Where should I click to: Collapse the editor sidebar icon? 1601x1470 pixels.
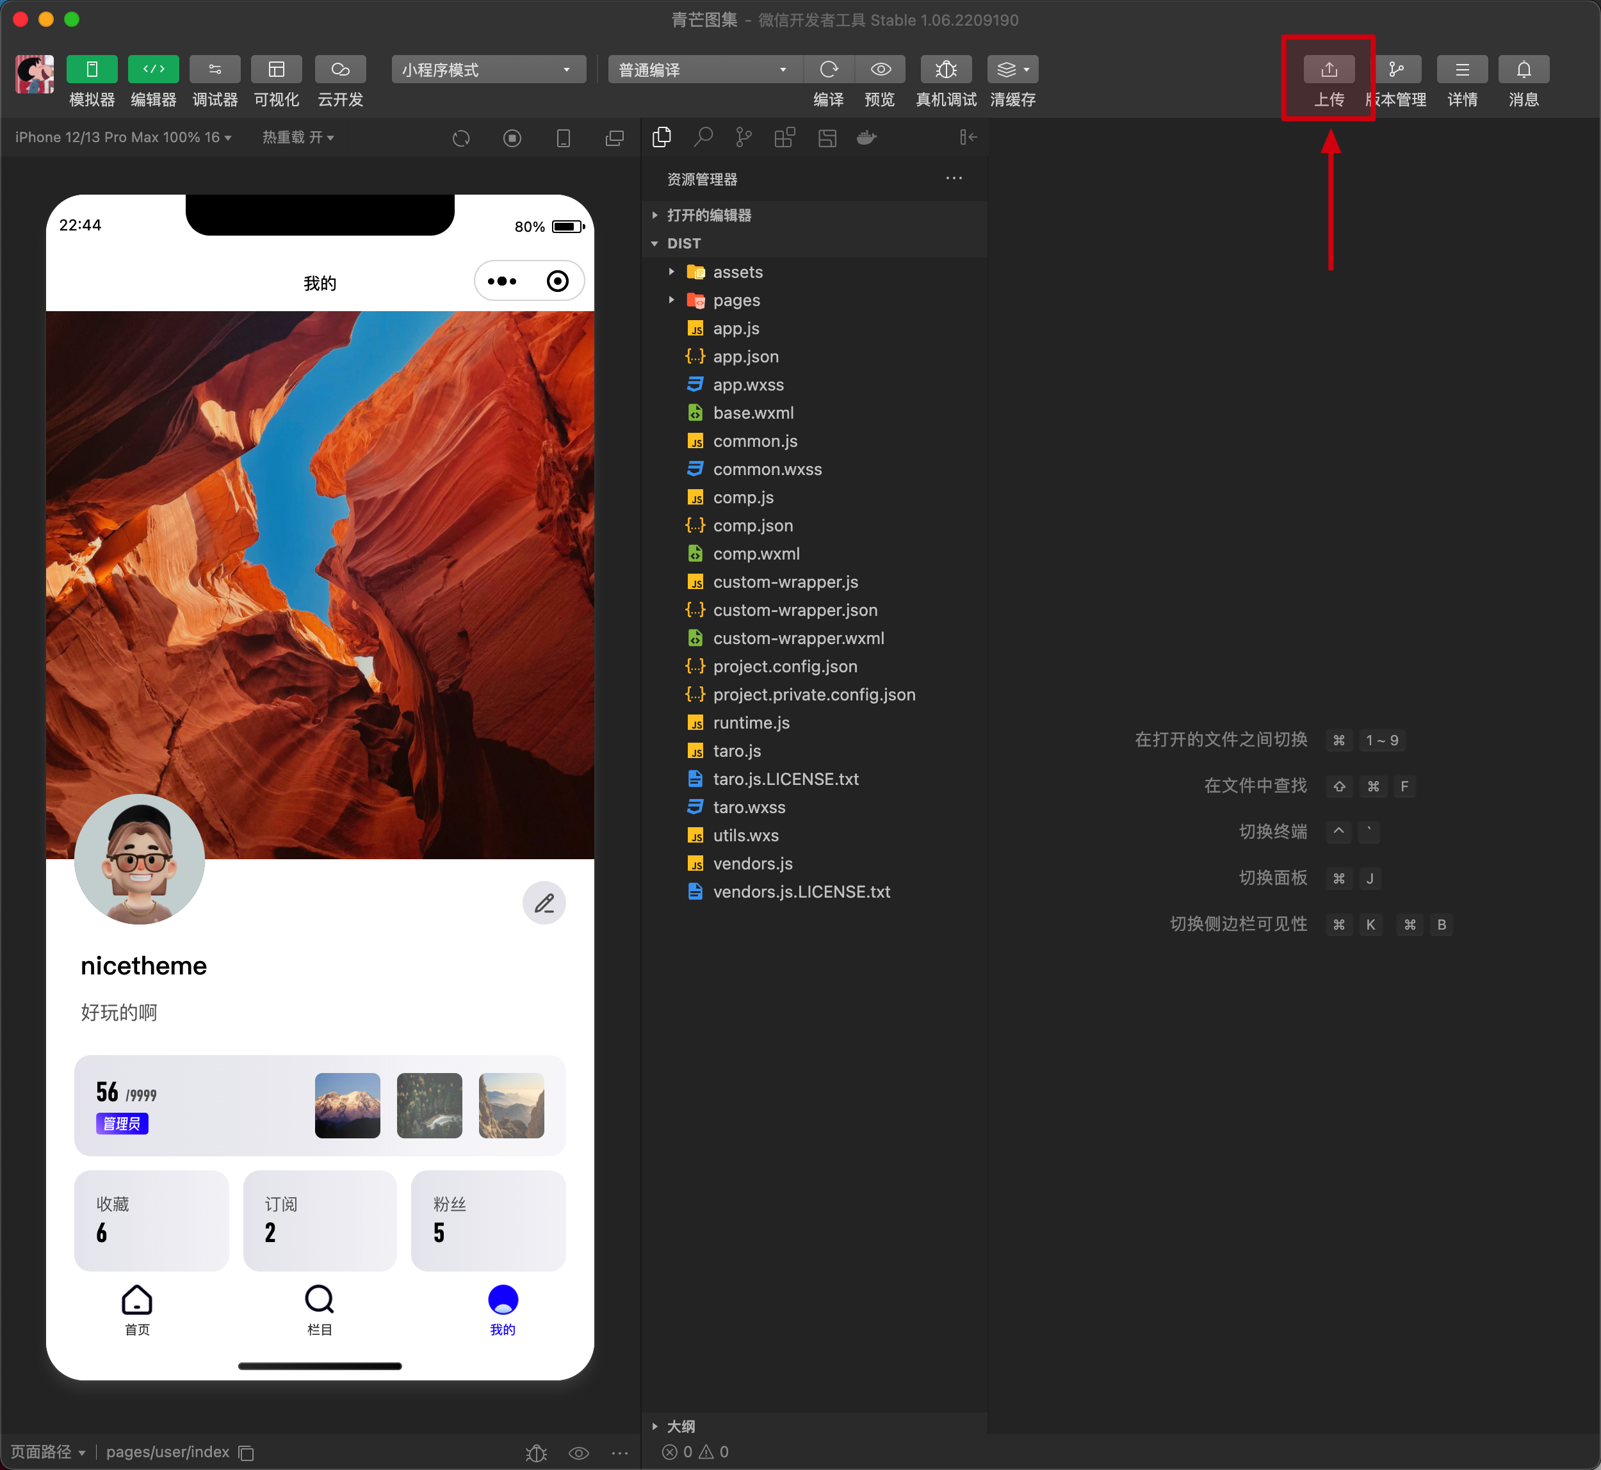pyautogui.click(x=968, y=138)
